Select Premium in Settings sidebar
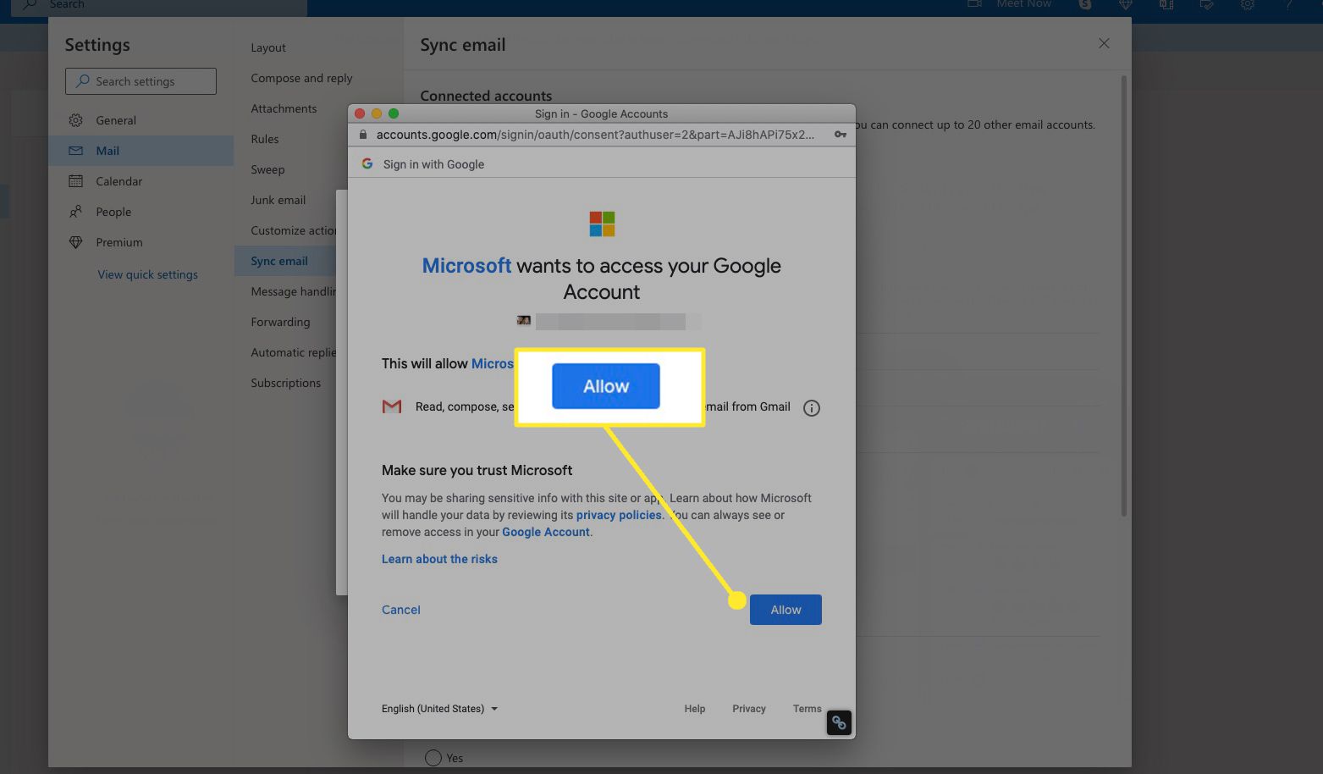 click(x=141, y=242)
